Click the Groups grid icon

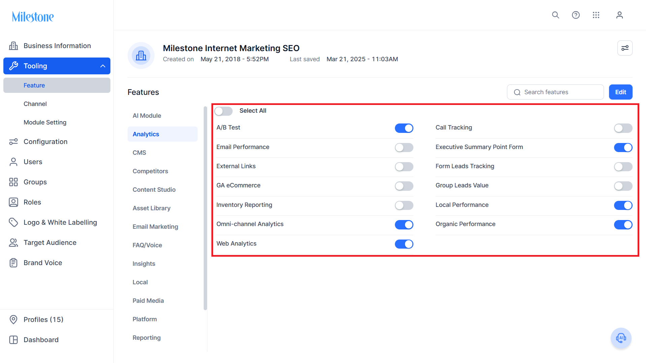click(13, 182)
